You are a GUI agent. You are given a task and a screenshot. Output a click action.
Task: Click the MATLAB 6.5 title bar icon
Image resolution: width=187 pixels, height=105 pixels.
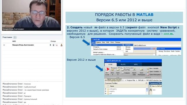[x=92, y=40]
